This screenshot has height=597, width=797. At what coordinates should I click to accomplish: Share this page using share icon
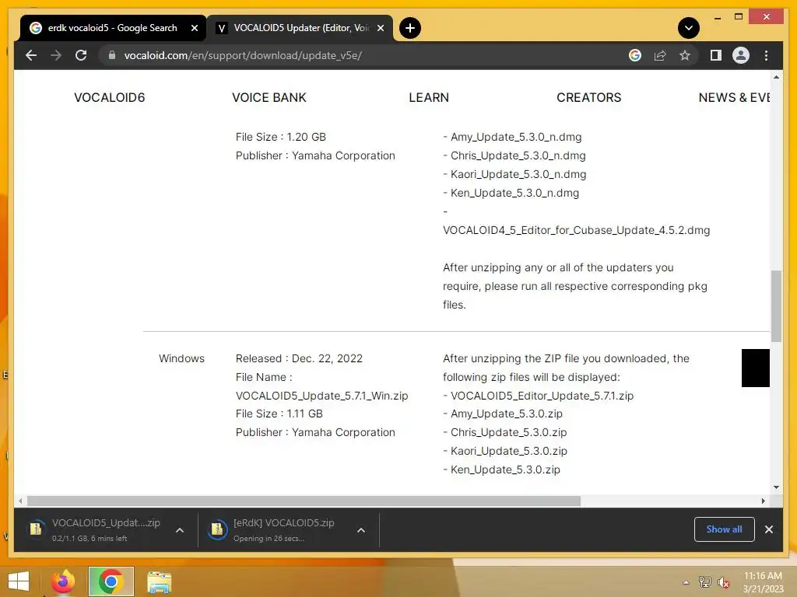click(660, 55)
